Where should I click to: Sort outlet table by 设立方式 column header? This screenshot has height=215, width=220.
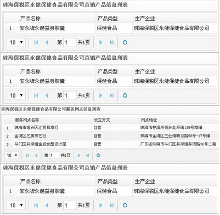101,120
